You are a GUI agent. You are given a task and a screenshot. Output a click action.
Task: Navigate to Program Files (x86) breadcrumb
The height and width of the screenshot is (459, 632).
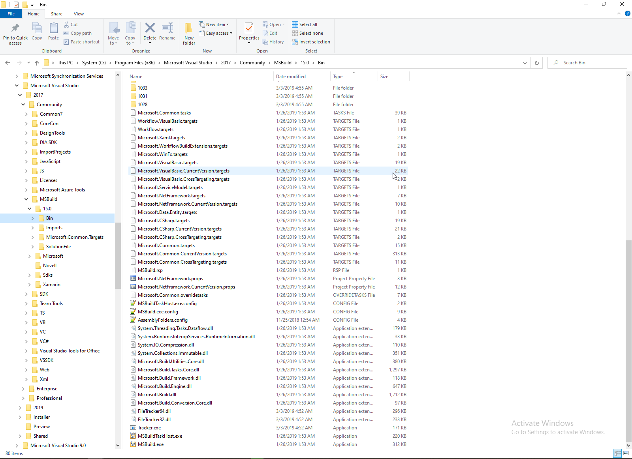pyautogui.click(x=135, y=63)
